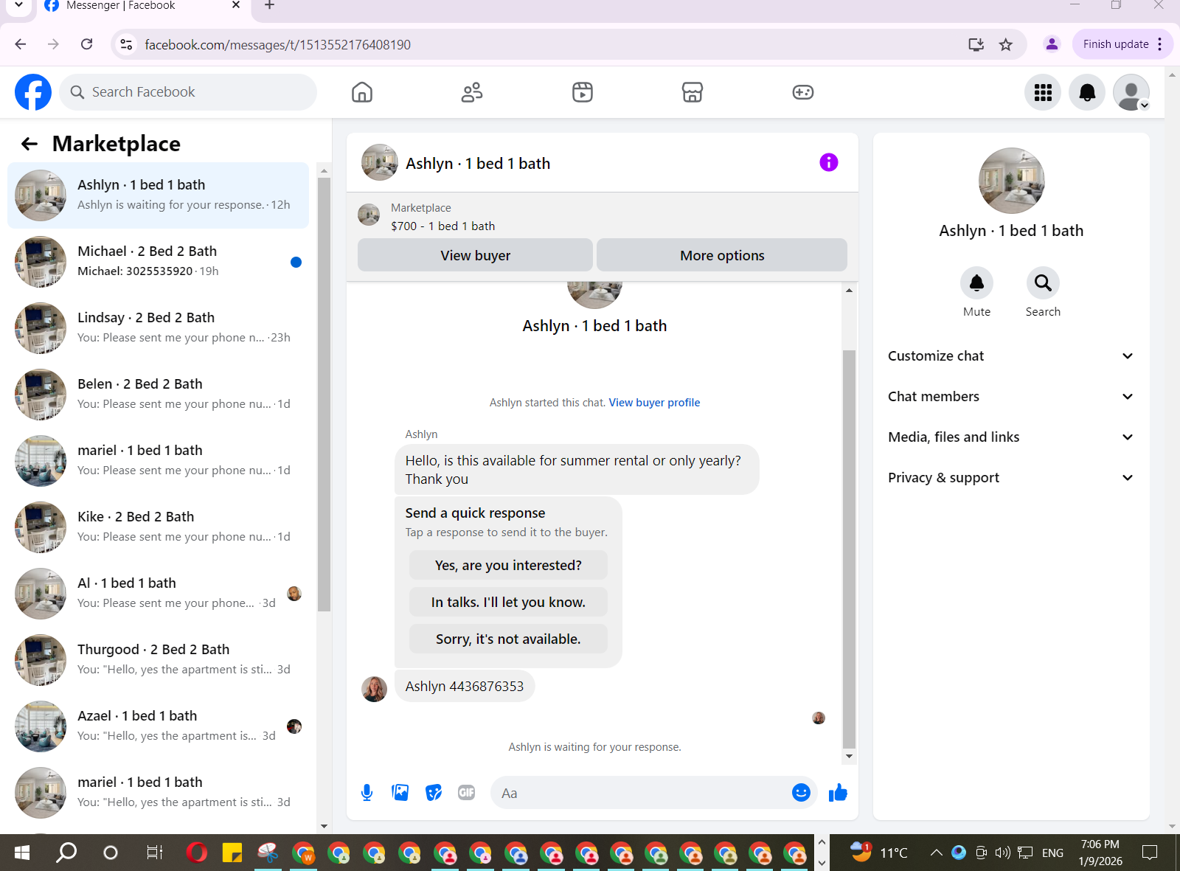Screen dimensions: 1180x871
Task: Open the Kike · 2 Bed 2 Bath chat
Action: (158, 527)
